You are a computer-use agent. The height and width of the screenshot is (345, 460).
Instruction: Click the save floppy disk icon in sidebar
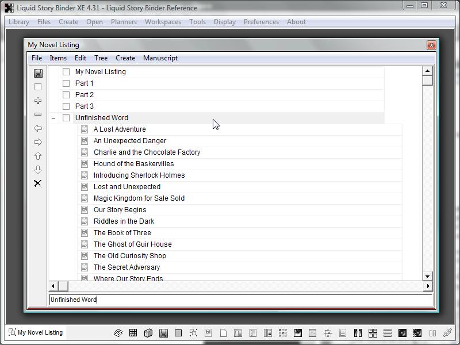tap(38, 73)
